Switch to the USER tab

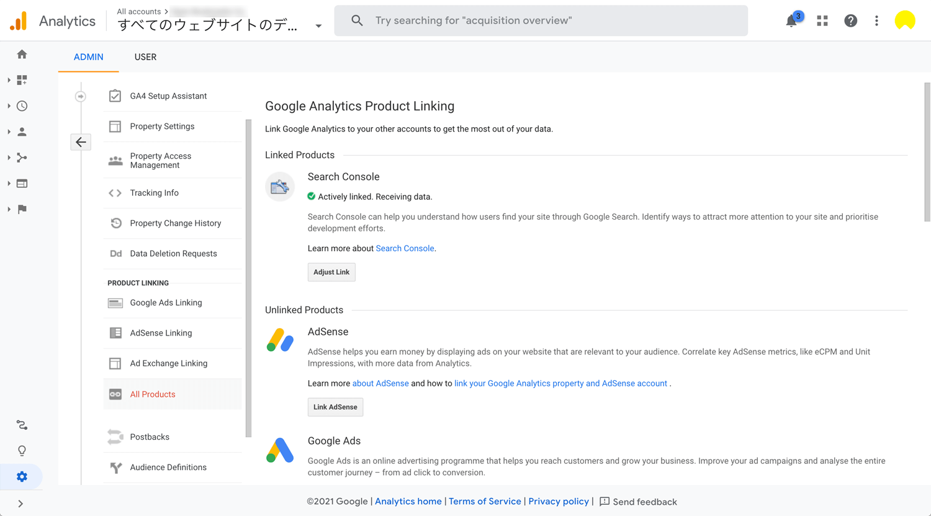click(145, 57)
